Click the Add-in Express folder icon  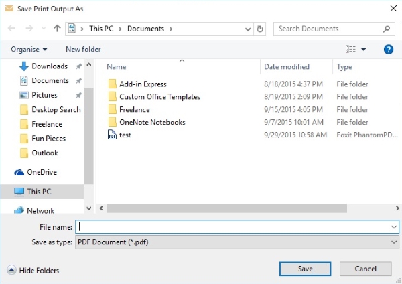point(112,84)
